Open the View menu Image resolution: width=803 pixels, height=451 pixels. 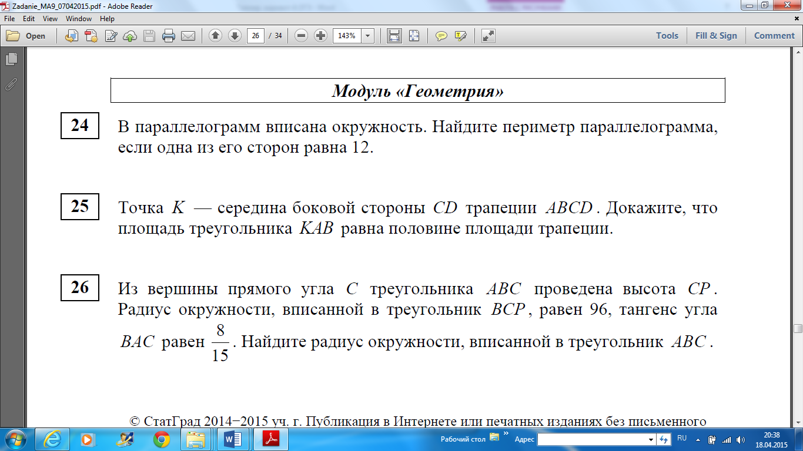(51, 19)
